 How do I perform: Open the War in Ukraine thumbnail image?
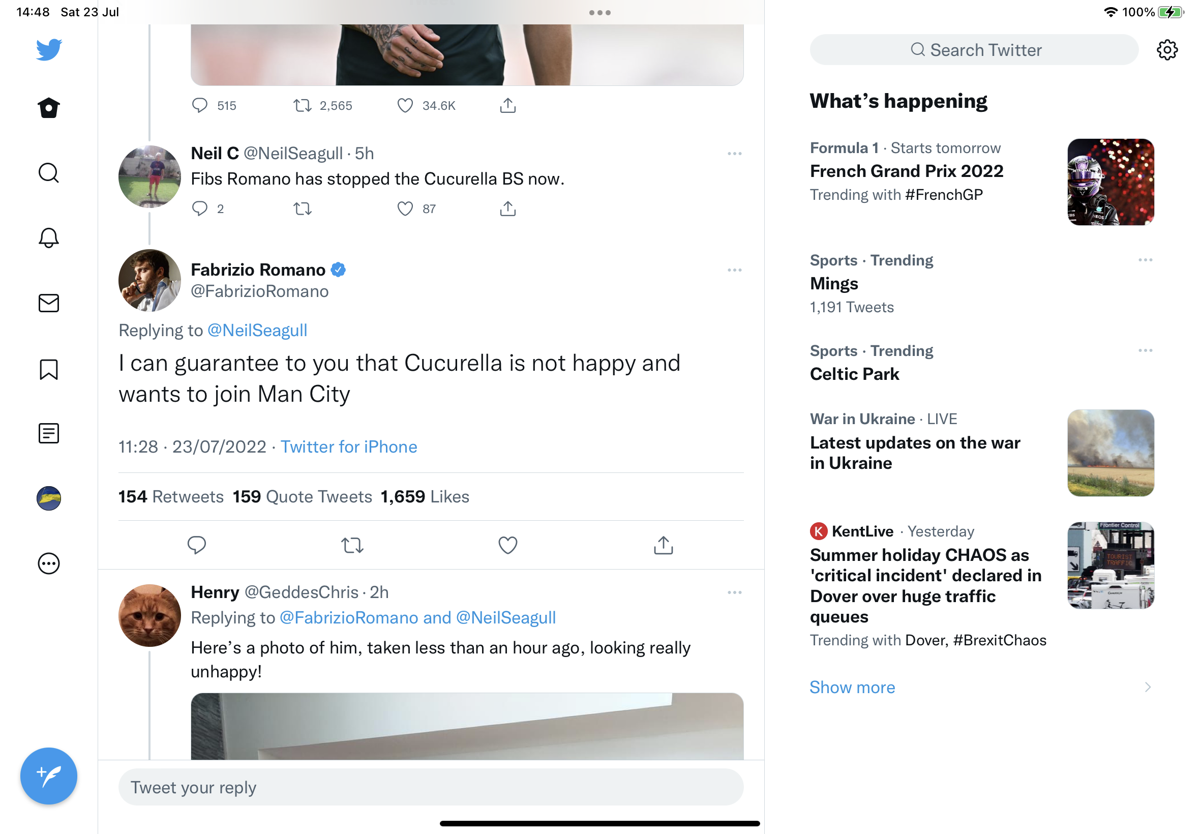click(x=1110, y=453)
